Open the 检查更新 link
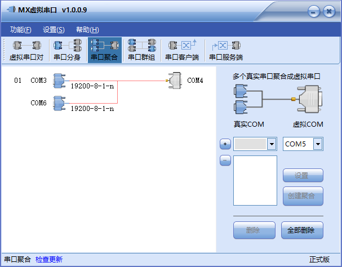Image resolution: width=342 pixels, height=267 pixels. 49,259
